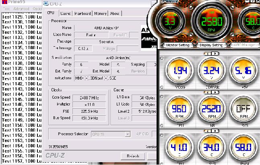Select the +5V voltage gauge

click(x=243, y=71)
